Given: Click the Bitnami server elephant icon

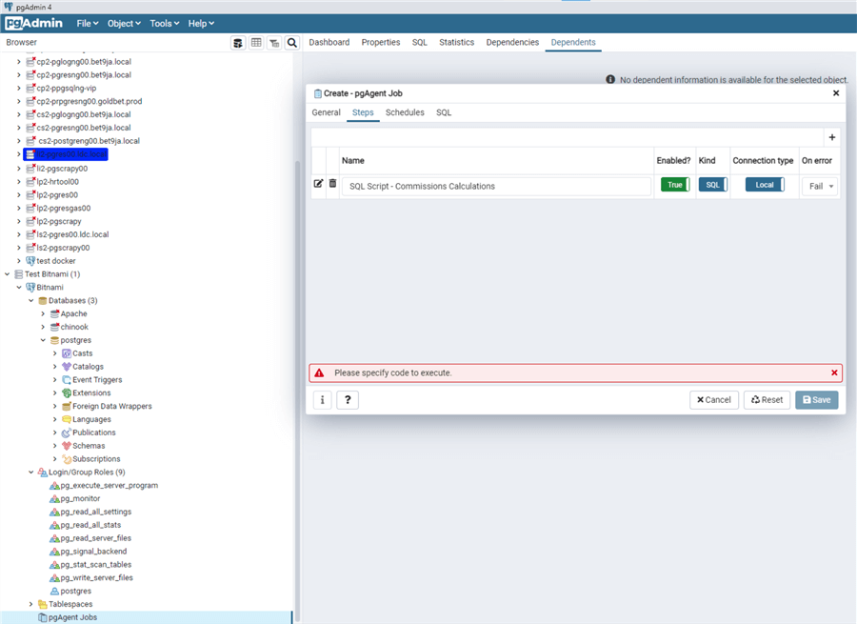Looking at the screenshot, I should coord(30,287).
